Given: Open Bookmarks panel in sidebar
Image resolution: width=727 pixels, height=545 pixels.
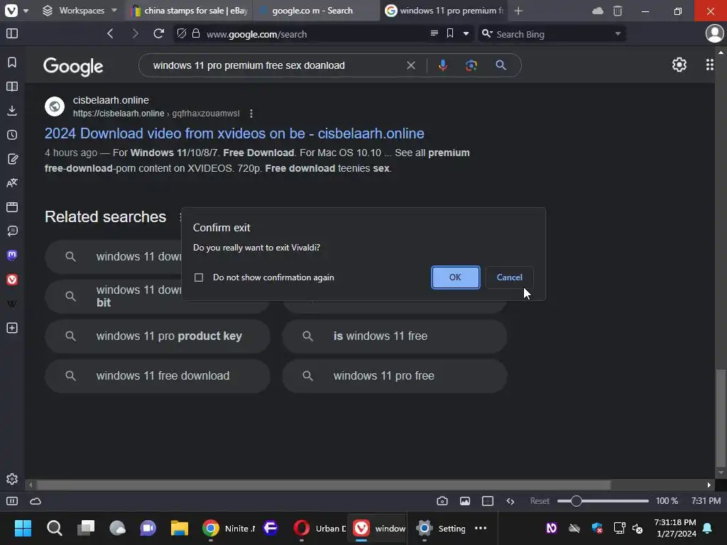Looking at the screenshot, I should click(12, 62).
